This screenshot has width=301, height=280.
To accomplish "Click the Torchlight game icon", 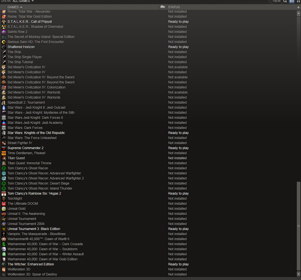I will pos(4,199).
